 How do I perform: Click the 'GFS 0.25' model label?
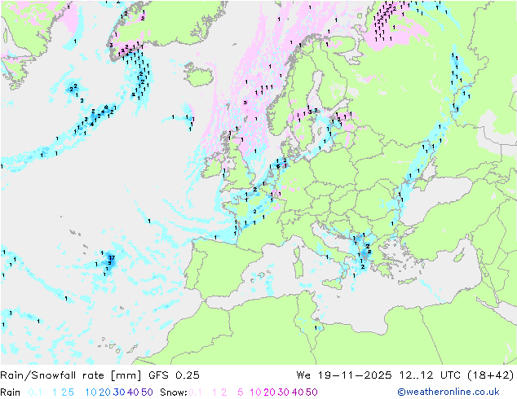pyautogui.click(x=174, y=375)
